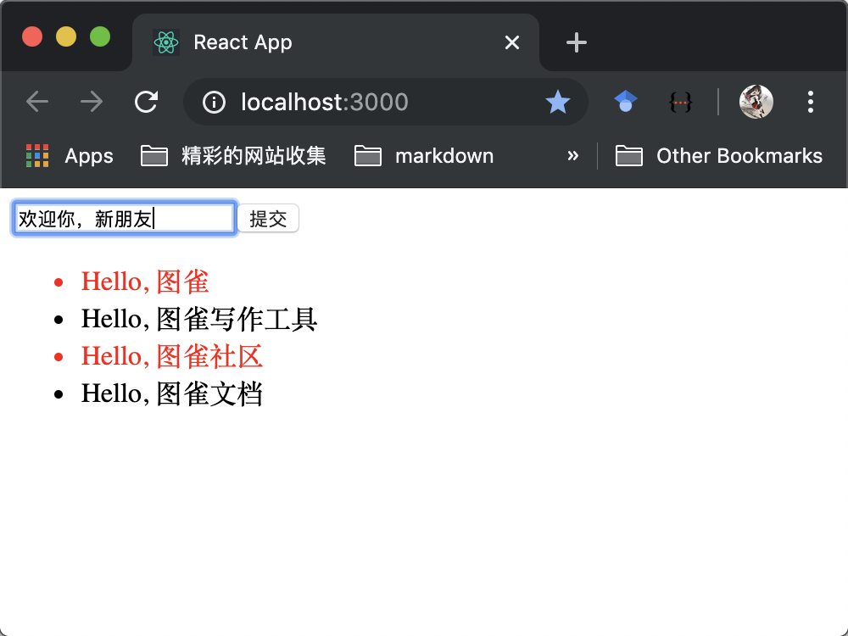Click the 提交 submit button
848x636 pixels.
coord(268,218)
